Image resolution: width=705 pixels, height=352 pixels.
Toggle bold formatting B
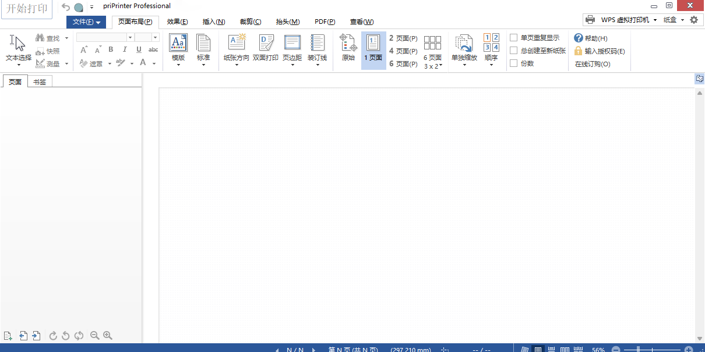click(x=112, y=50)
